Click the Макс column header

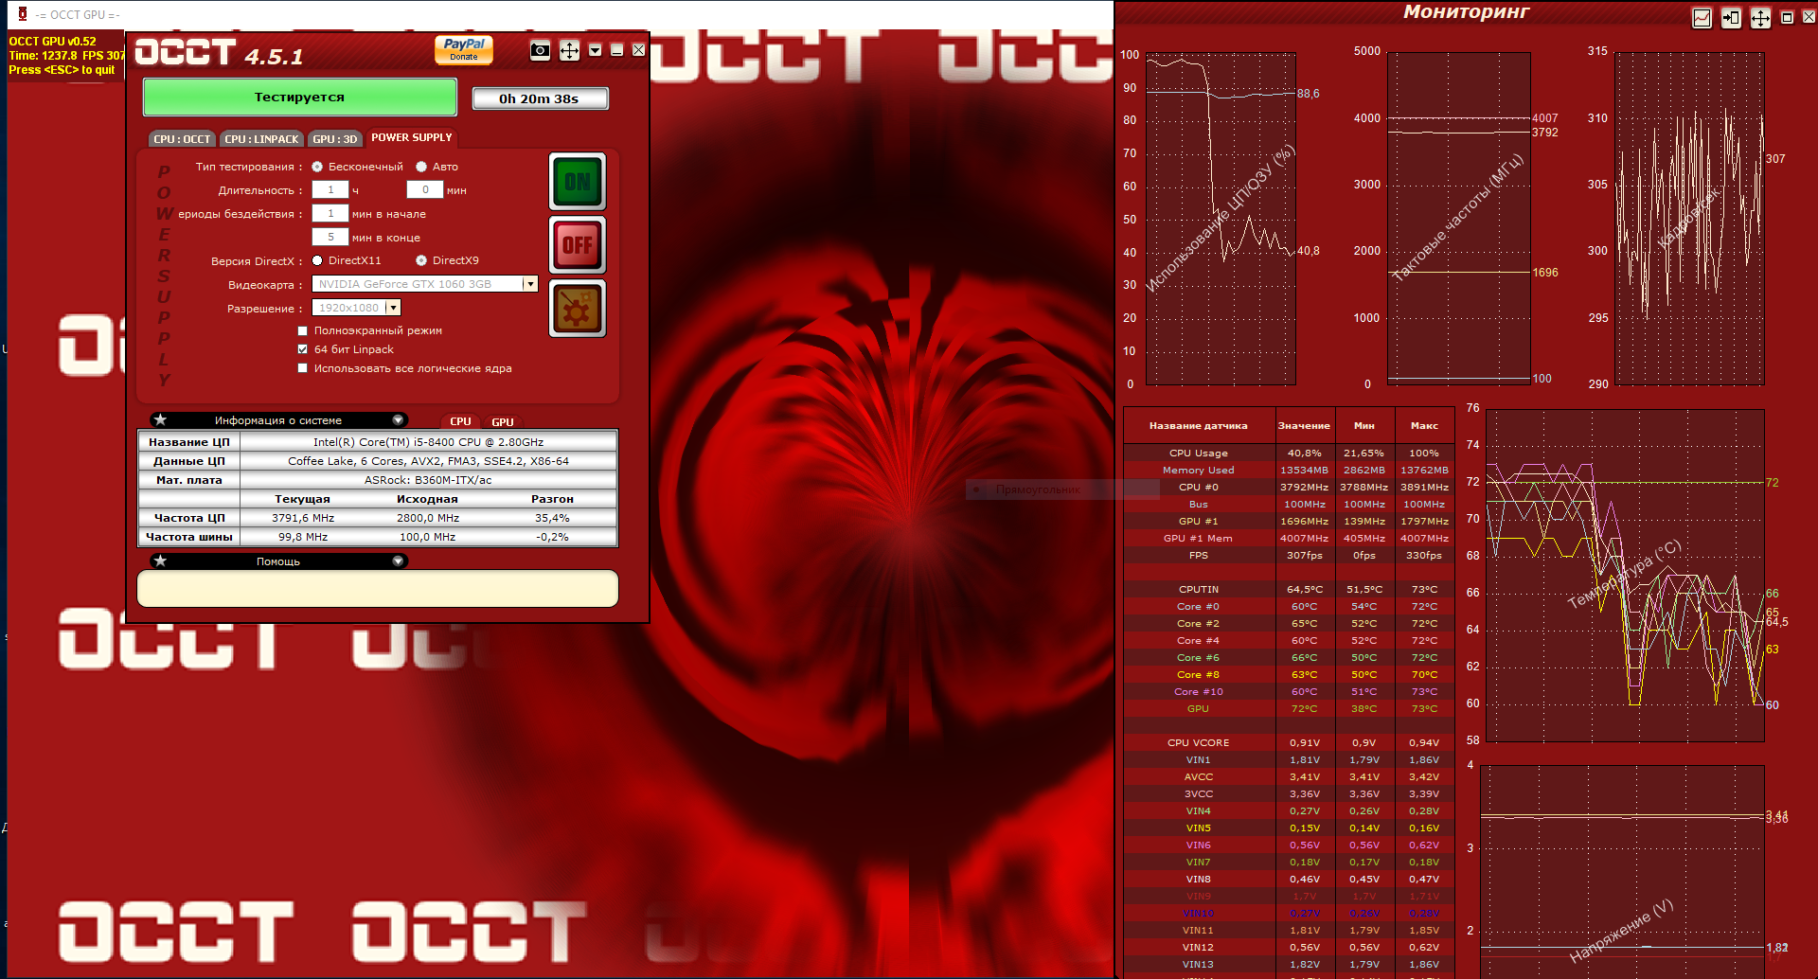coord(1424,426)
